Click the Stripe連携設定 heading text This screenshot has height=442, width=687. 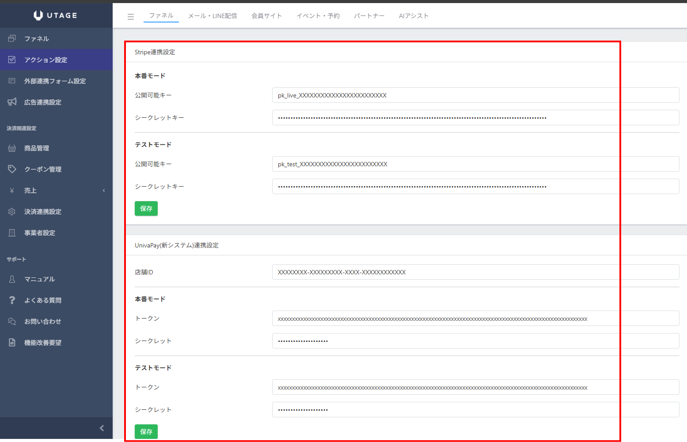[155, 52]
